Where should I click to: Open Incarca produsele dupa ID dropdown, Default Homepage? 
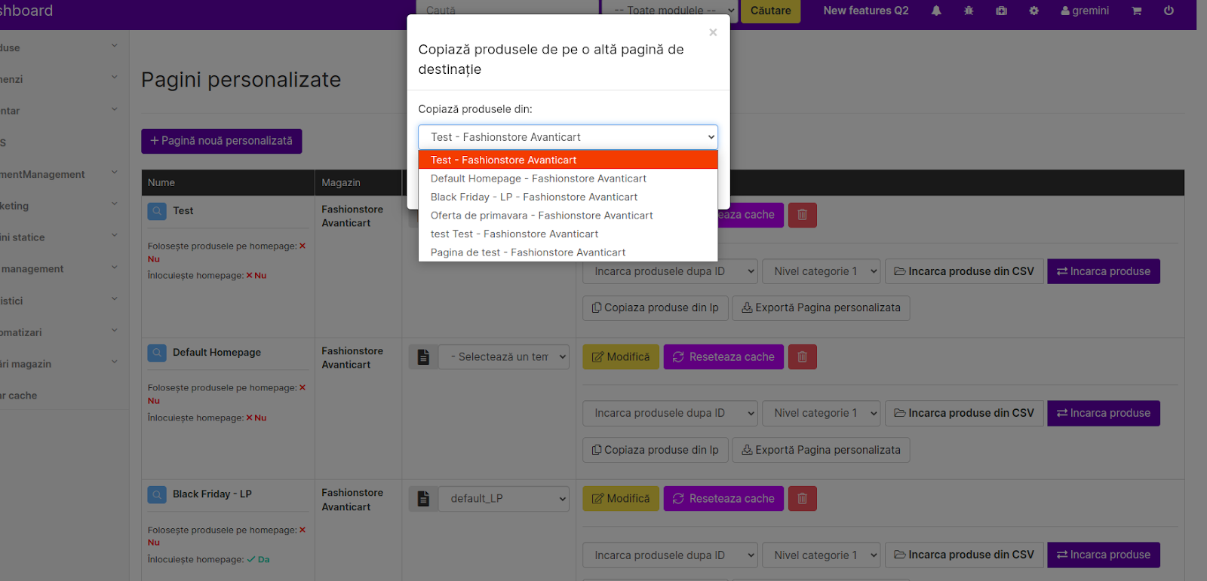point(670,413)
